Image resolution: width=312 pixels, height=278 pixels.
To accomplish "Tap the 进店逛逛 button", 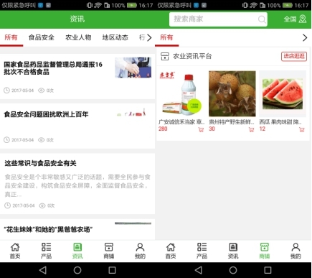I will [294, 56].
